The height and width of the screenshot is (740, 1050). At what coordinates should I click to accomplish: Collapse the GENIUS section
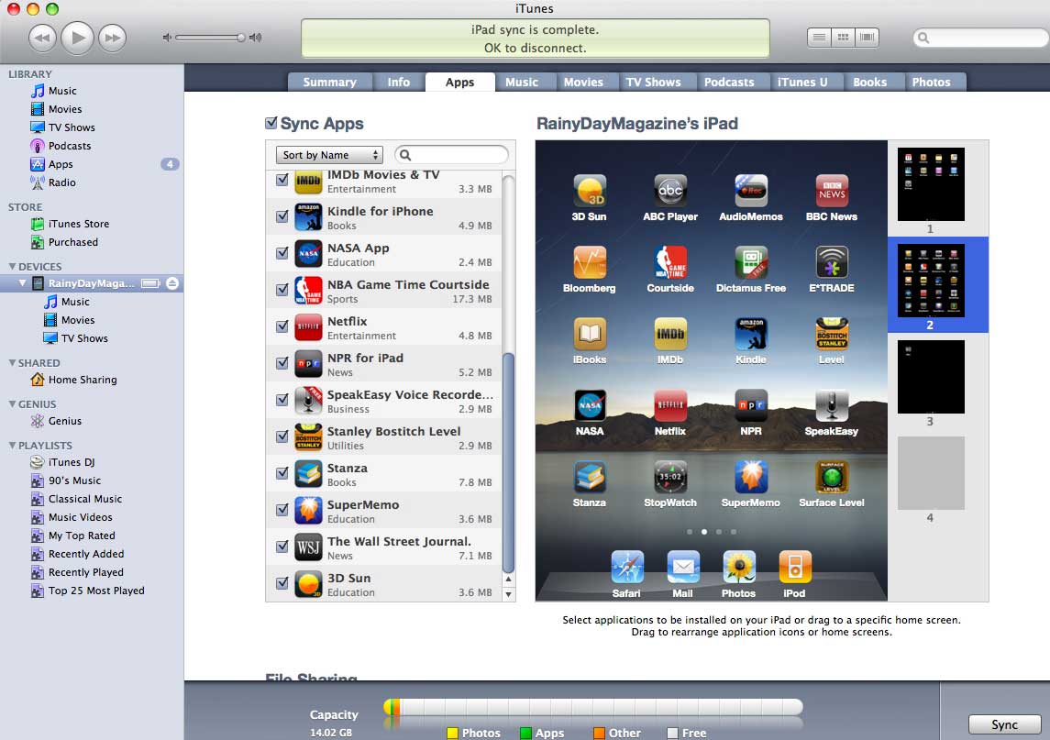click(x=12, y=404)
